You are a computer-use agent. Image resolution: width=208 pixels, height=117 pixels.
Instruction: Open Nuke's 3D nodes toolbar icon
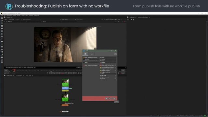[x=2, y=42]
